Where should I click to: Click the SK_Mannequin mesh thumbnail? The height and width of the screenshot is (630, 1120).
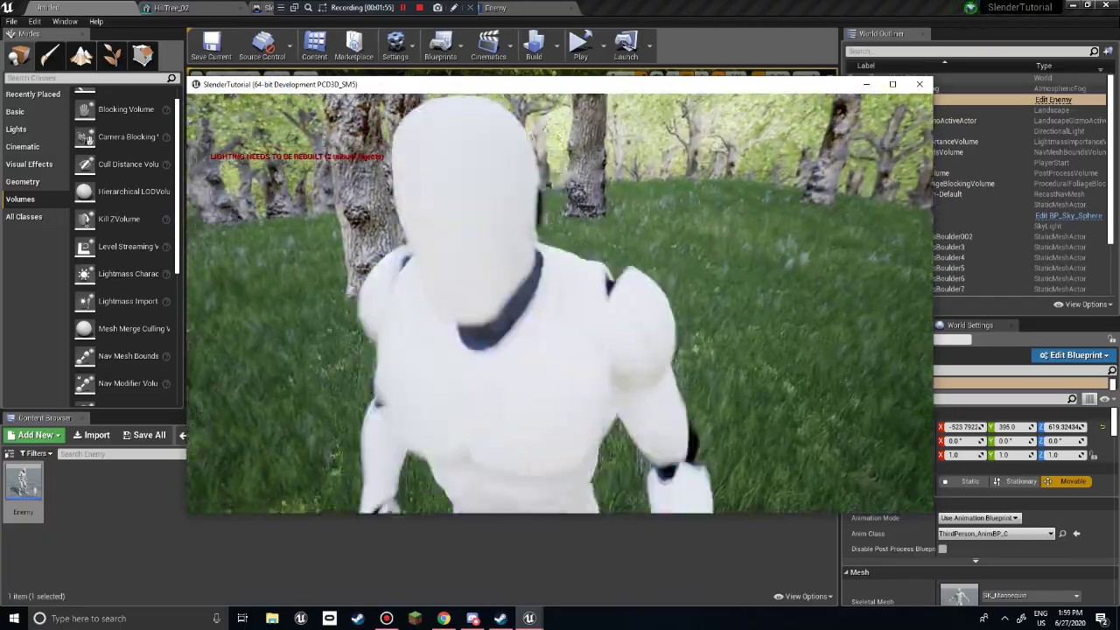(959, 595)
